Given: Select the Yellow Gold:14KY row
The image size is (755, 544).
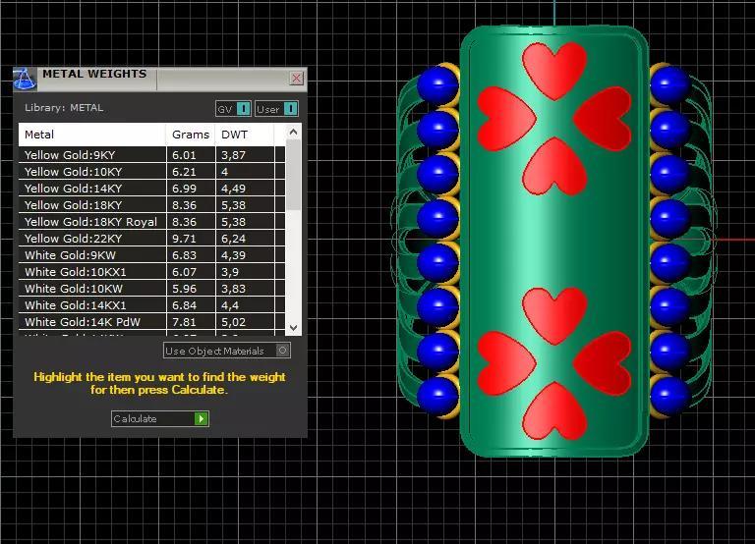Looking at the screenshot, I should pos(151,189).
